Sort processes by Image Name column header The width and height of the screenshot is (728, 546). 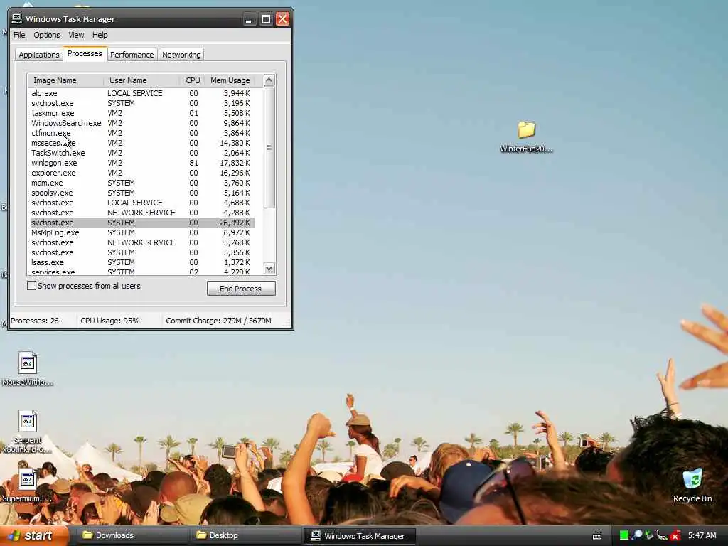tap(65, 80)
